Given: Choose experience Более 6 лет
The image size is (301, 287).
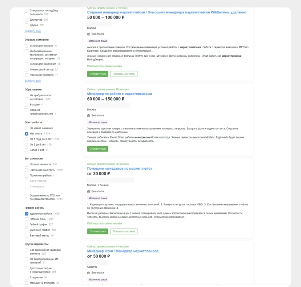Looking at the screenshot, I should pos(27,150).
